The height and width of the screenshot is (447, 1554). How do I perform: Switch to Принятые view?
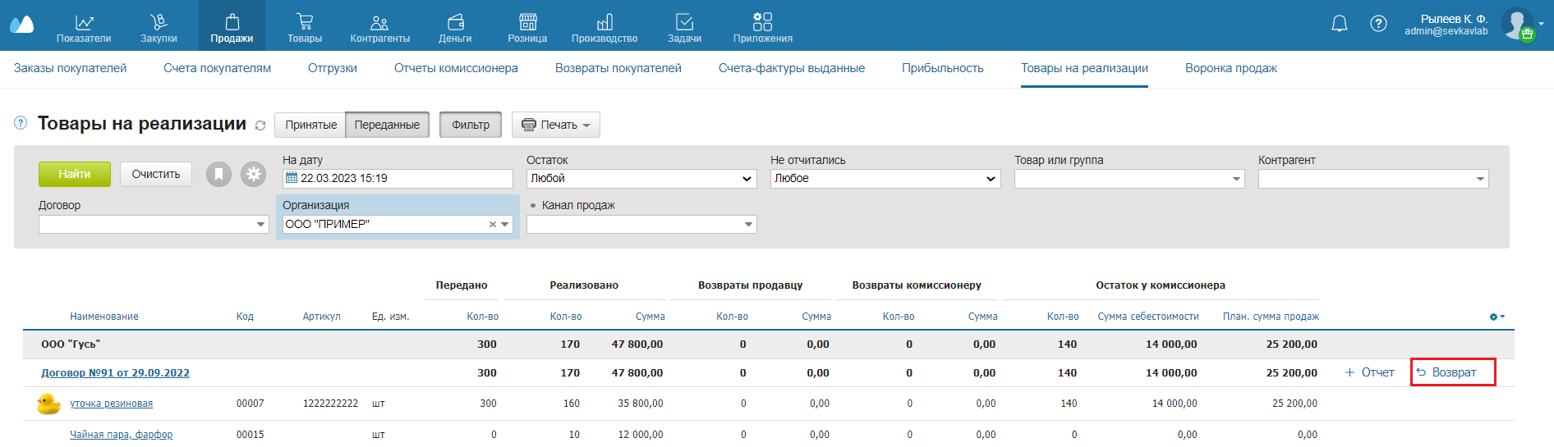pyautogui.click(x=310, y=125)
